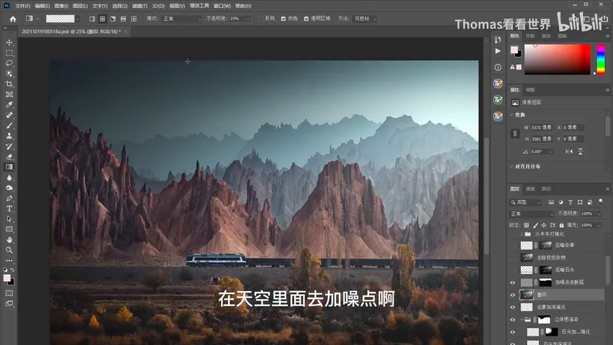Uncheck the 仿色 checkbox

point(283,19)
